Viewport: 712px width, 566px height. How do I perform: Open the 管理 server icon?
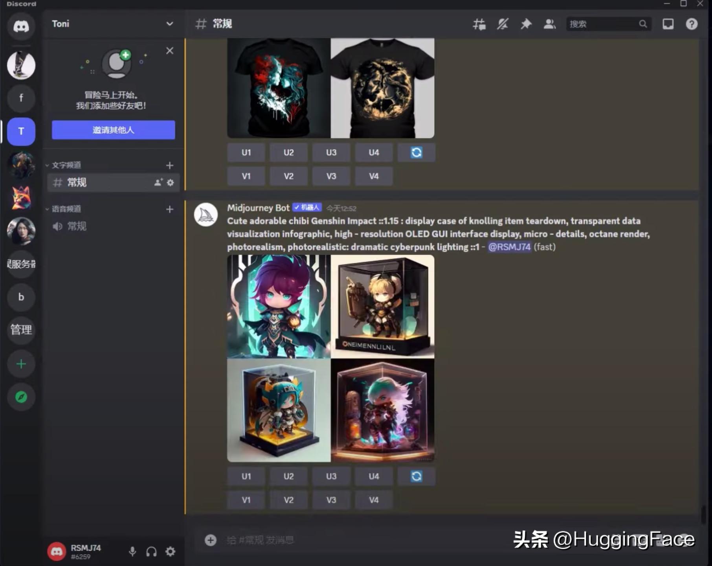pyautogui.click(x=21, y=330)
